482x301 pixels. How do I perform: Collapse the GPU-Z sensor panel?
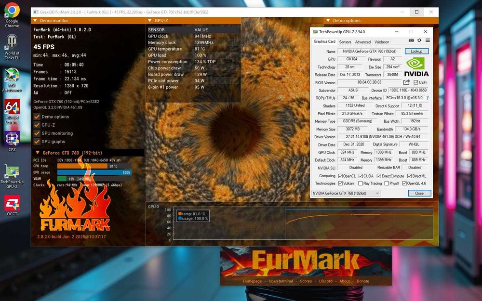pos(150,21)
